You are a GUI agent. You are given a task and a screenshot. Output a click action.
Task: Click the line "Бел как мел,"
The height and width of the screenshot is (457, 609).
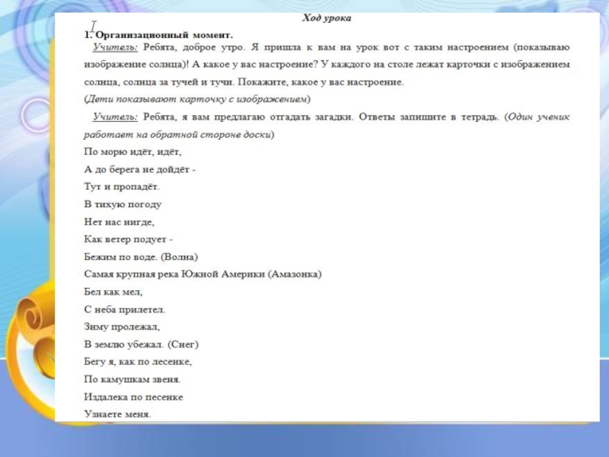[113, 292]
